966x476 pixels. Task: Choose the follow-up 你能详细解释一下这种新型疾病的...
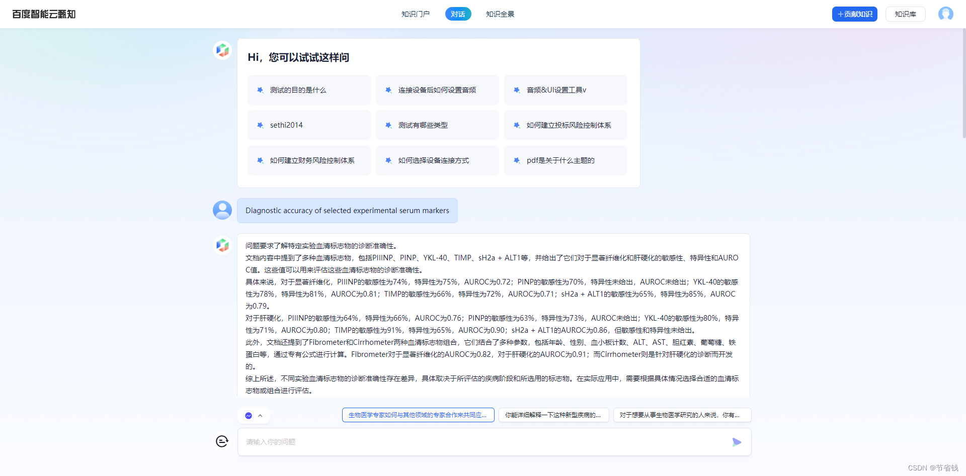click(553, 415)
